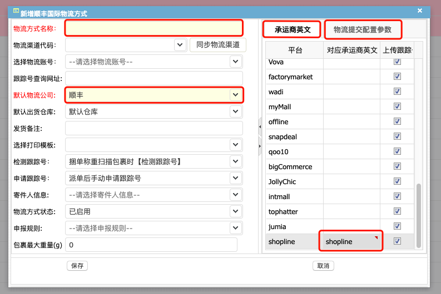Open the 物流渠道代码 dropdown arrow
The width and height of the screenshot is (441, 294).
180,45
